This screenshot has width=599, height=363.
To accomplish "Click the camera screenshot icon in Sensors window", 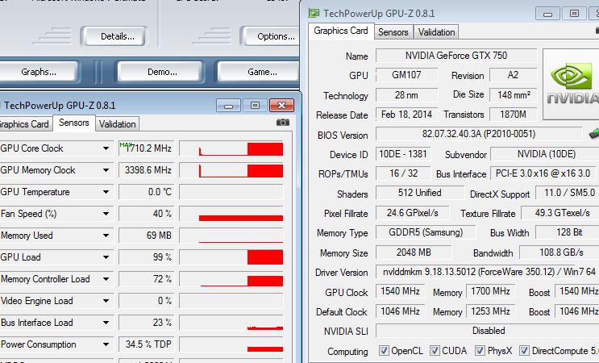I will click(x=283, y=123).
